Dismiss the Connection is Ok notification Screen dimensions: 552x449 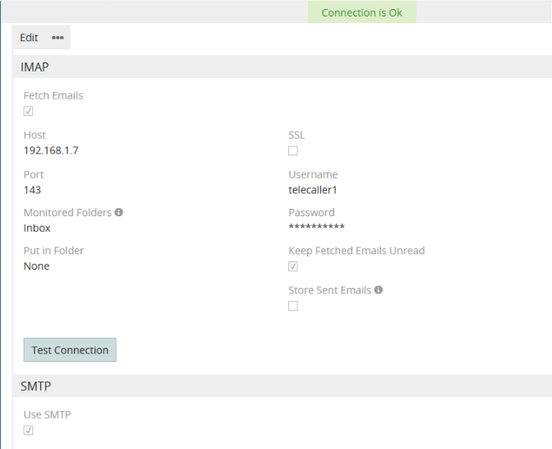tap(362, 12)
